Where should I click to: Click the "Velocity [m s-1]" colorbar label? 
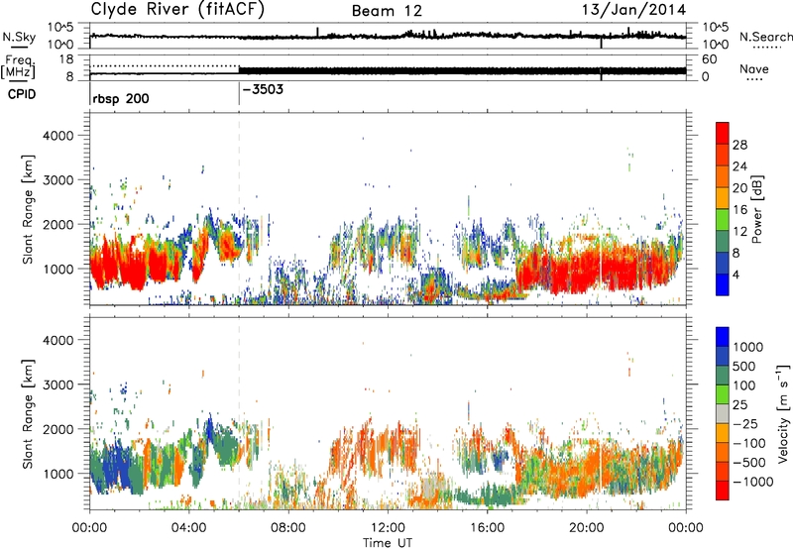pos(783,413)
